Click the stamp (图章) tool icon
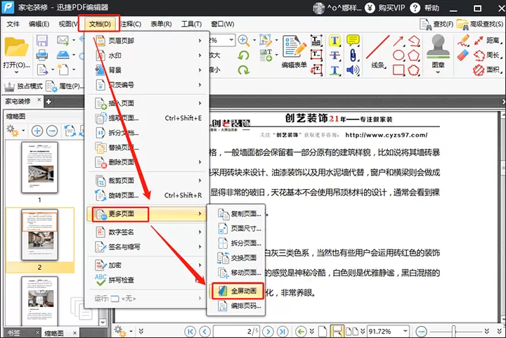 pos(438,47)
